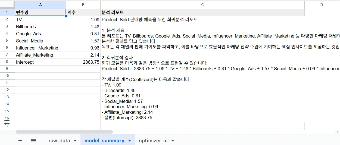Click the 분석 리포트 header cell

pyautogui.click(x=202, y=13)
